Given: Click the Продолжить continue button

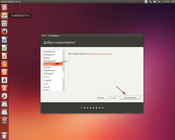Looking at the screenshot, I should tap(130, 97).
